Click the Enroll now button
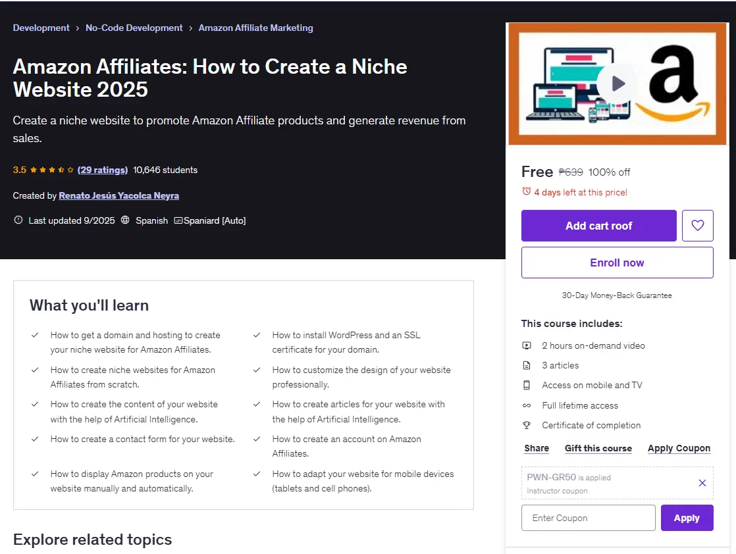This screenshot has height=554, width=736. (618, 263)
